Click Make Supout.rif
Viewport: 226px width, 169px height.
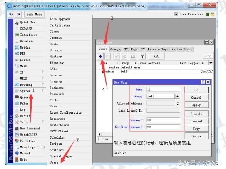[x=33, y=147]
